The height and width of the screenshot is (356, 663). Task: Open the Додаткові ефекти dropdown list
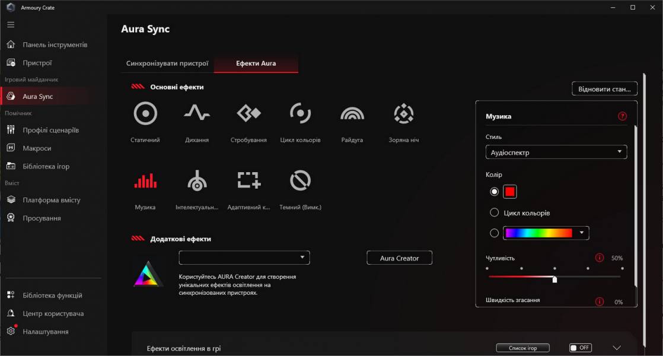click(x=244, y=257)
